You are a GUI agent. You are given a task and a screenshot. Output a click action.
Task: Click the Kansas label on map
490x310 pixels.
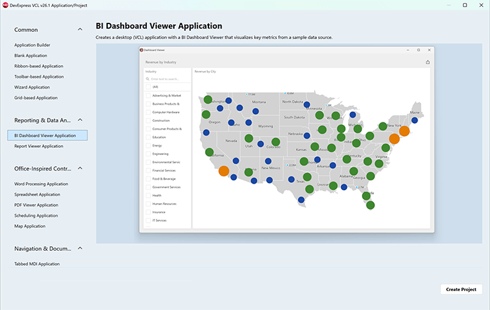click(301, 150)
